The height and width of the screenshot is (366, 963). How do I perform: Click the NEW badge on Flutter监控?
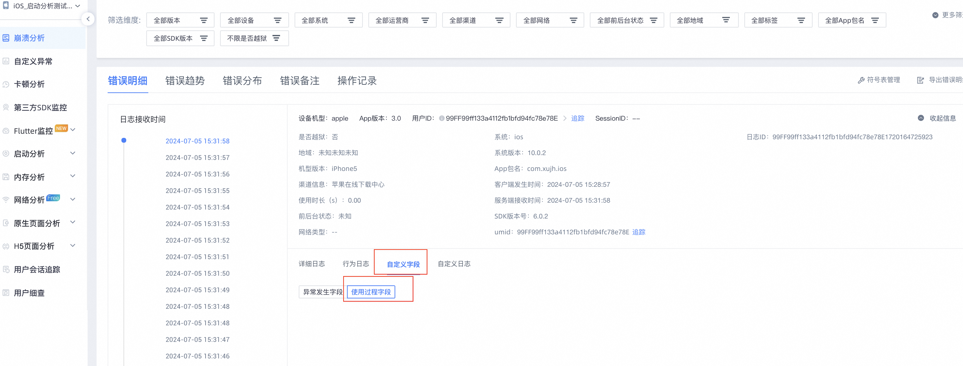coord(61,128)
